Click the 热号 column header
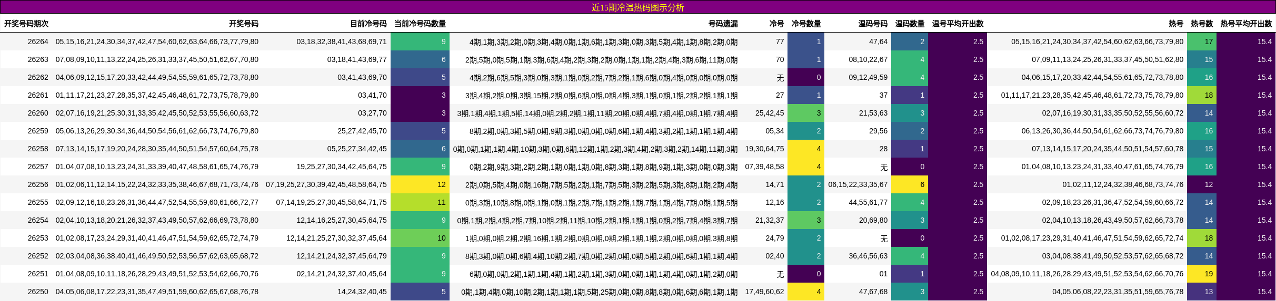The image size is (1276, 301). [x=1176, y=24]
